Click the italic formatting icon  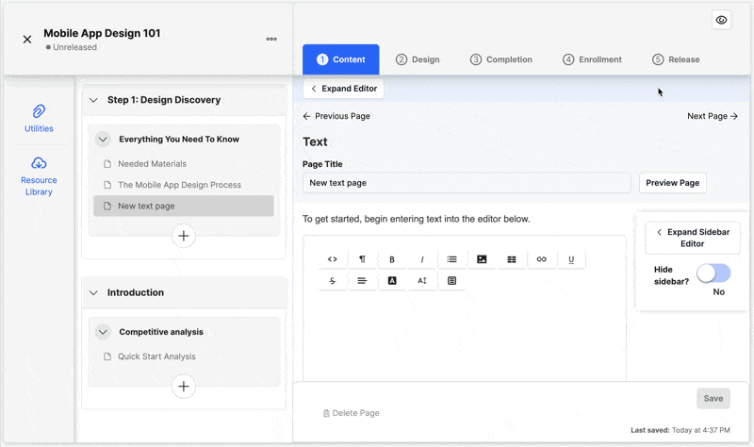tap(421, 259)
